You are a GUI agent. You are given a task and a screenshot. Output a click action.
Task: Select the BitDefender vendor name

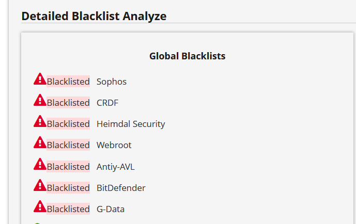(121, 188)
